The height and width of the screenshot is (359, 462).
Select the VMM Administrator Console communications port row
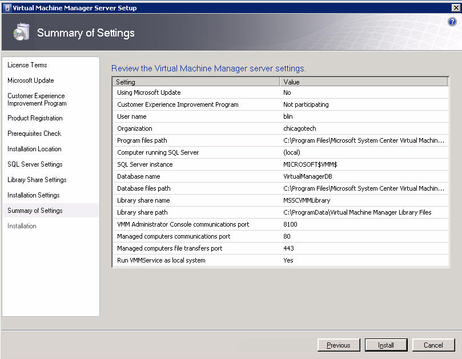click(281, 224)
